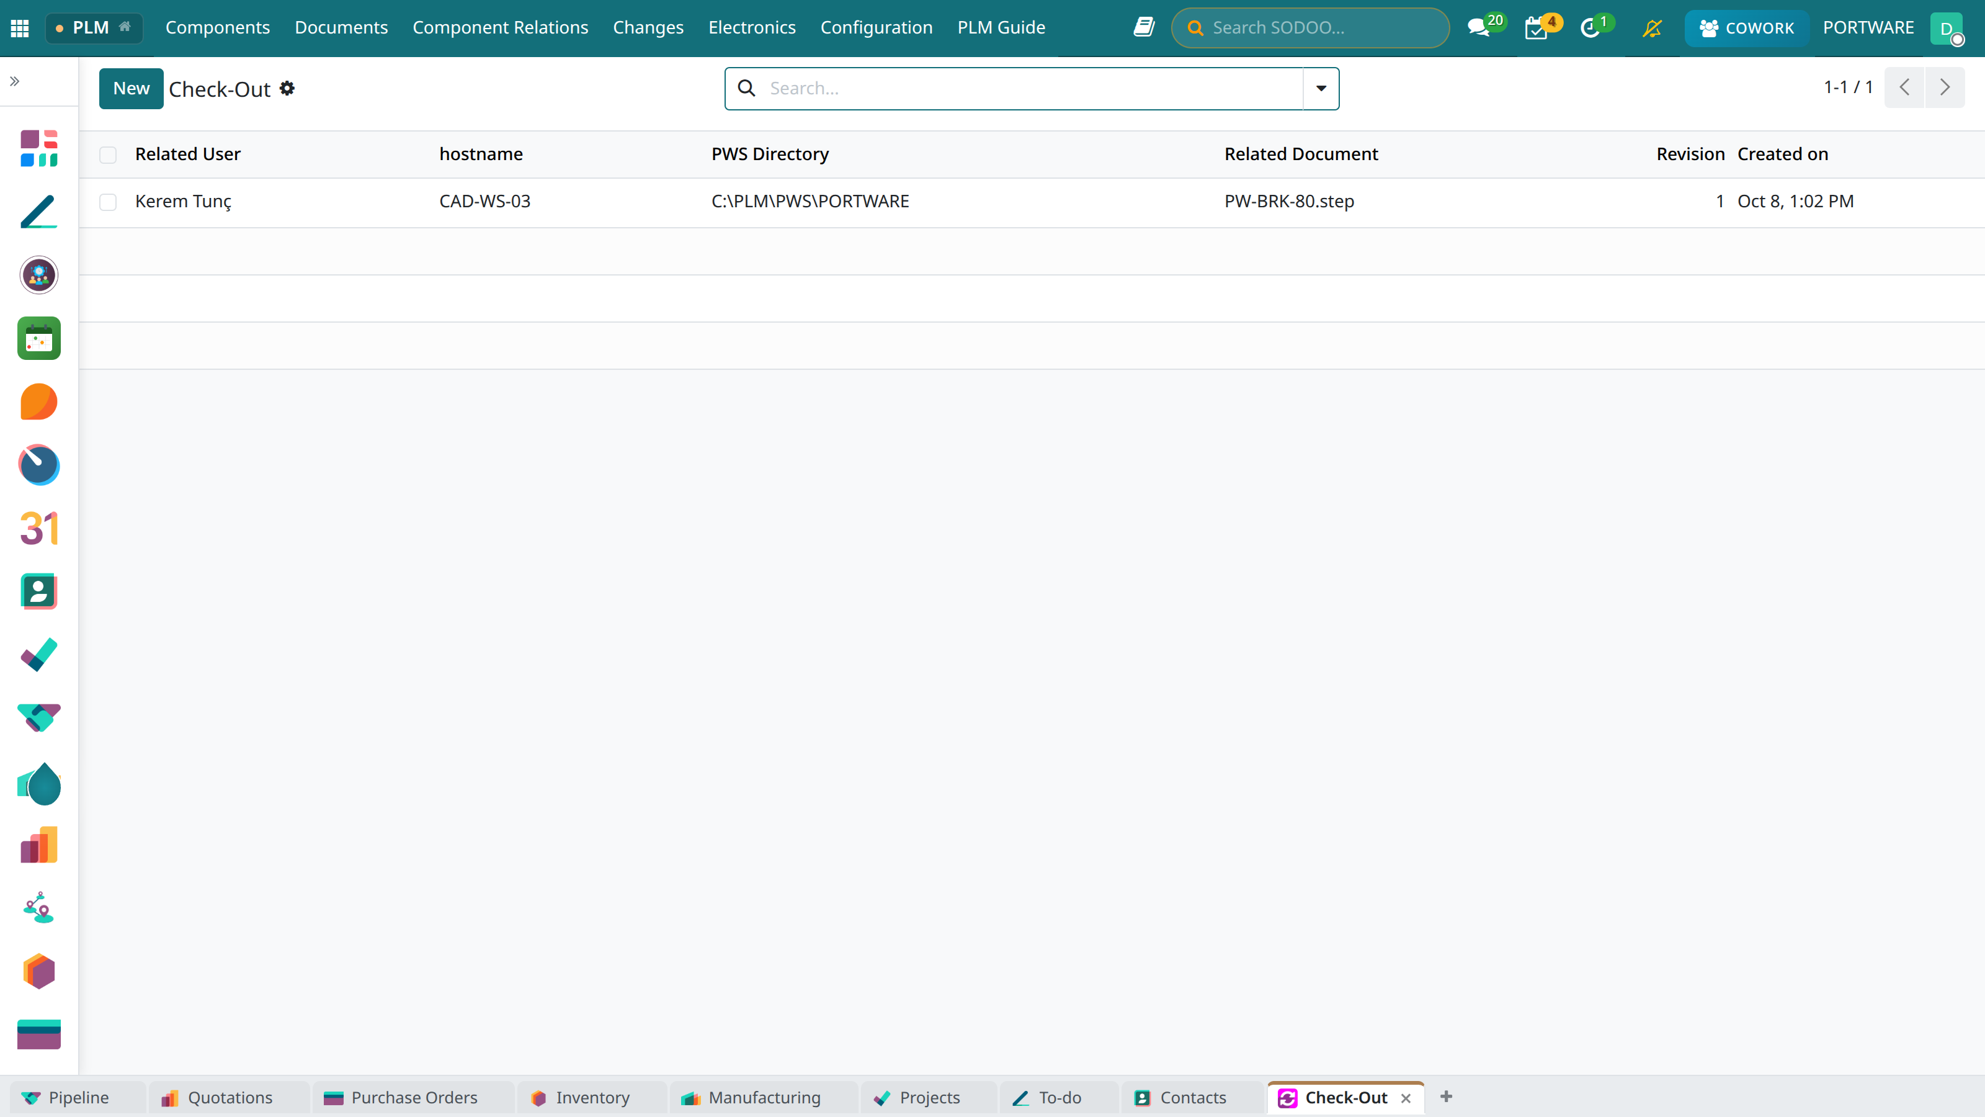Screen dimensions: 1985x1117
Task: Open the green calendar app in sidebar
Action: click(x=39, y=338)
